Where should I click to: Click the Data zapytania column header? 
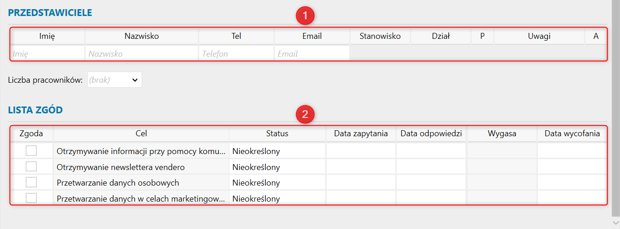361,133
